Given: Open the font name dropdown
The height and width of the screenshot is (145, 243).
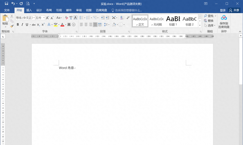Looking at the screenshot, I should tap(34, 18).
